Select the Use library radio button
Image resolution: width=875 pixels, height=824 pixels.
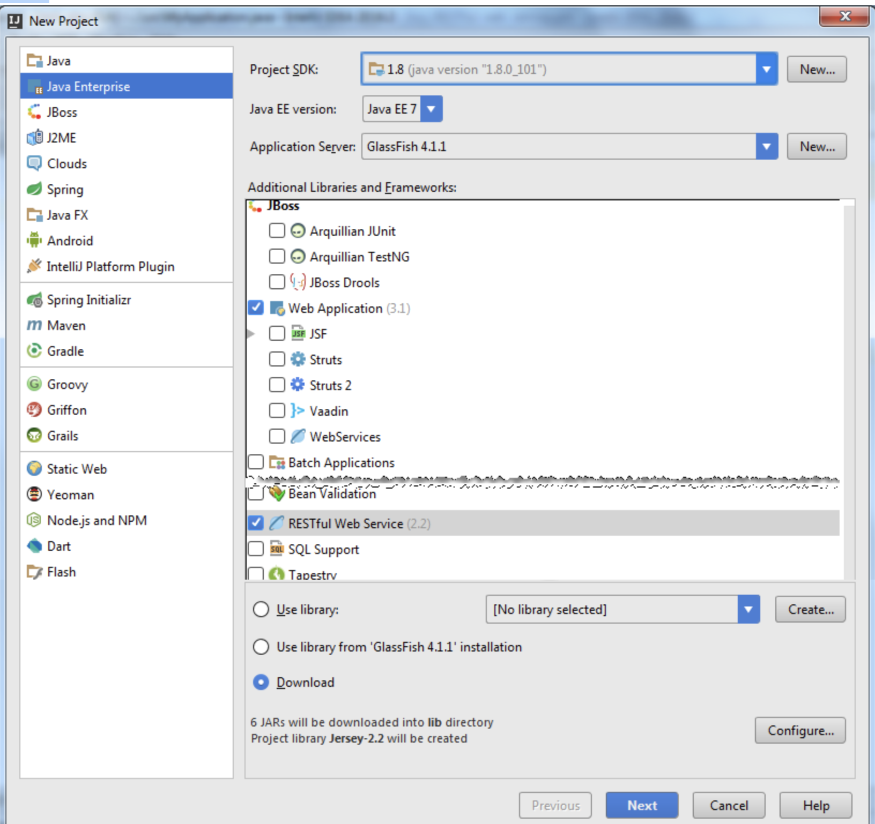(x=261, y=610)
